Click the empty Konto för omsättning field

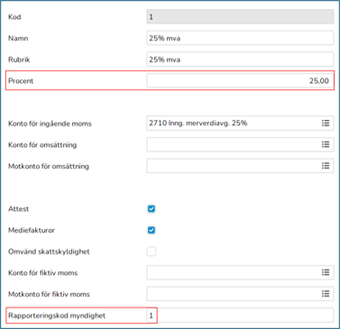click(x=240, y=144)
